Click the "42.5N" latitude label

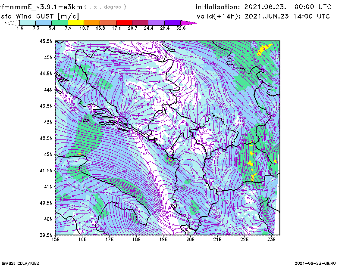pyautogui.click(x=46, y=138)
